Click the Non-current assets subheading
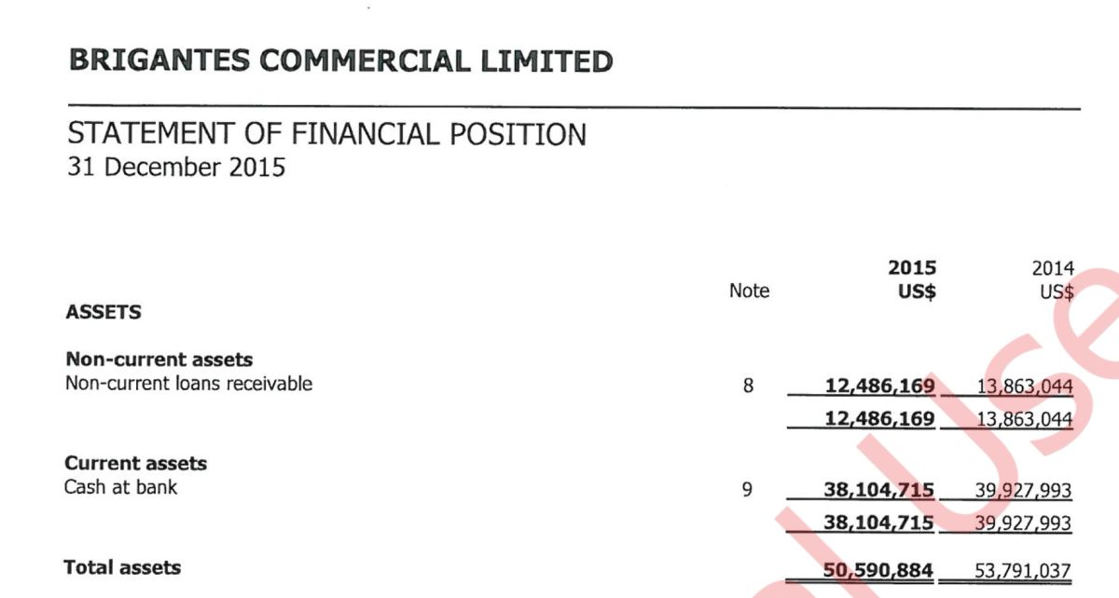 point(159,360)
